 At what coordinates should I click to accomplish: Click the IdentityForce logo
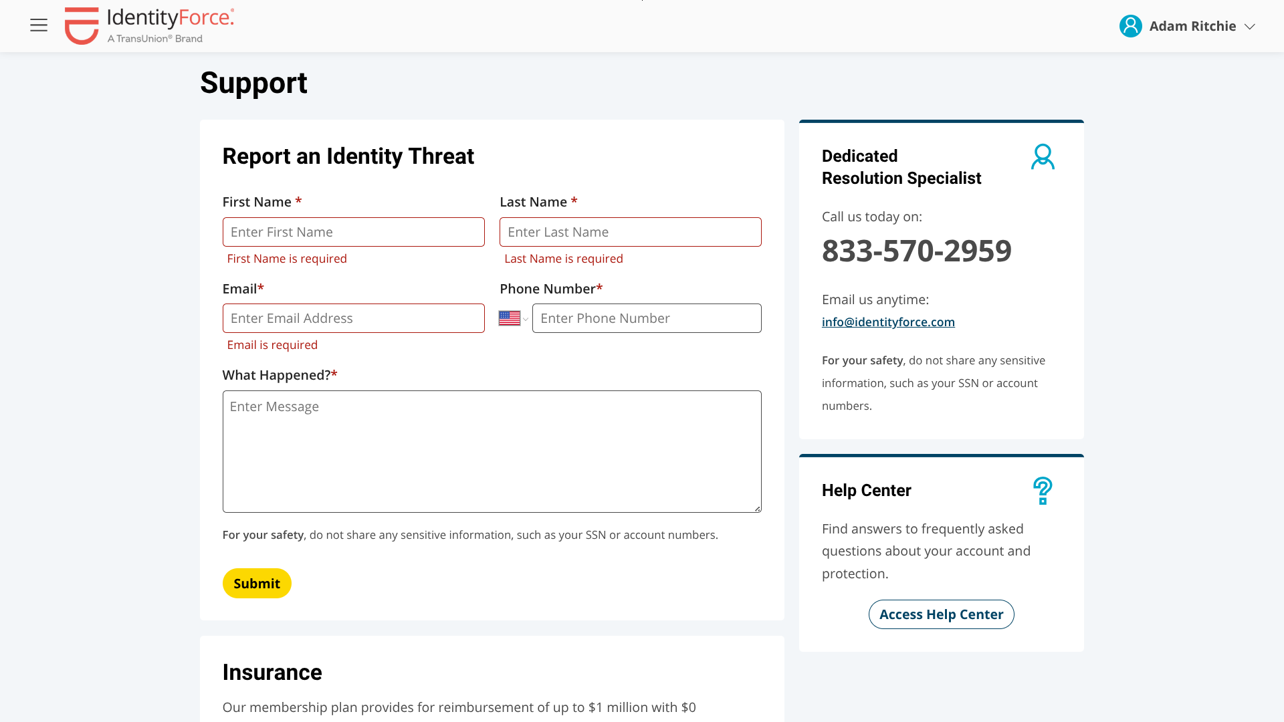[149, 26]
